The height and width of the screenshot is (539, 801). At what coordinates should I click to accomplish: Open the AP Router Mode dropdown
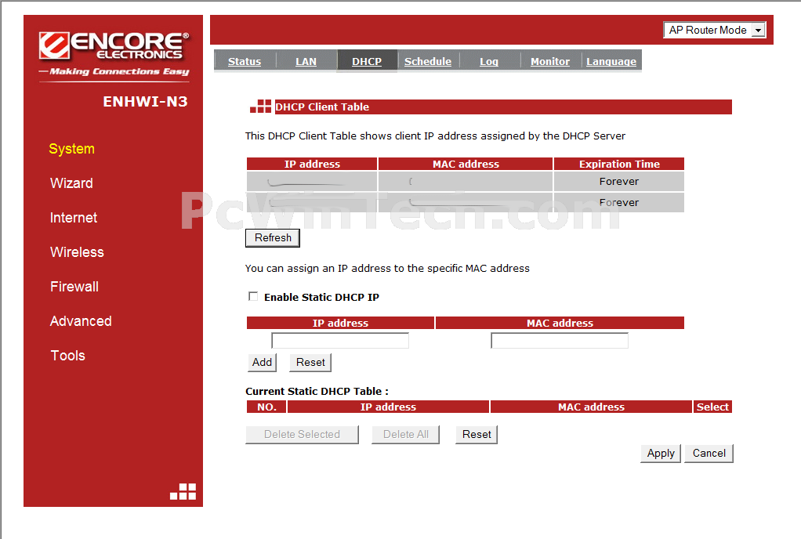tap(714, 30)
